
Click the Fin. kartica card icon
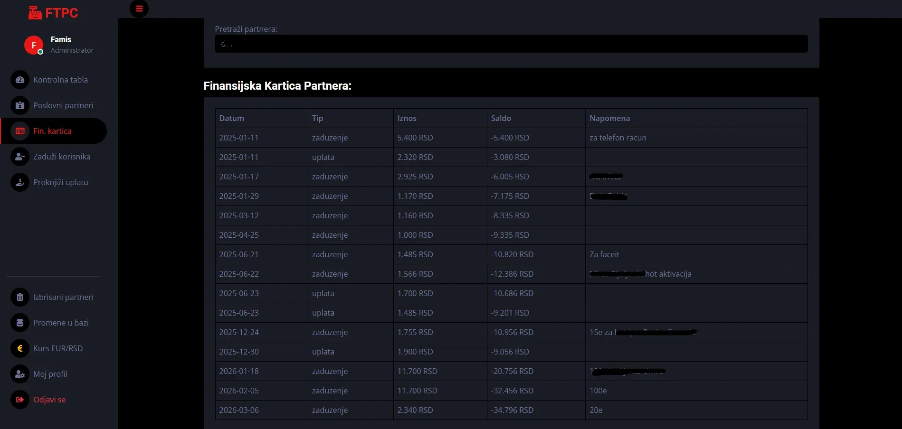point(20,131)
